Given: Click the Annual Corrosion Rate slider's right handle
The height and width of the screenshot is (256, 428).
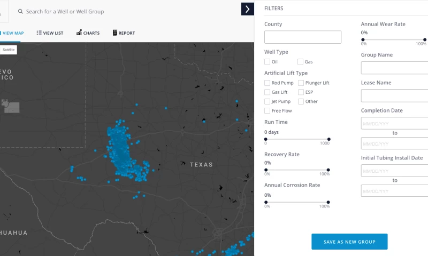Looking at the screenshot, I should coord(328,202).
